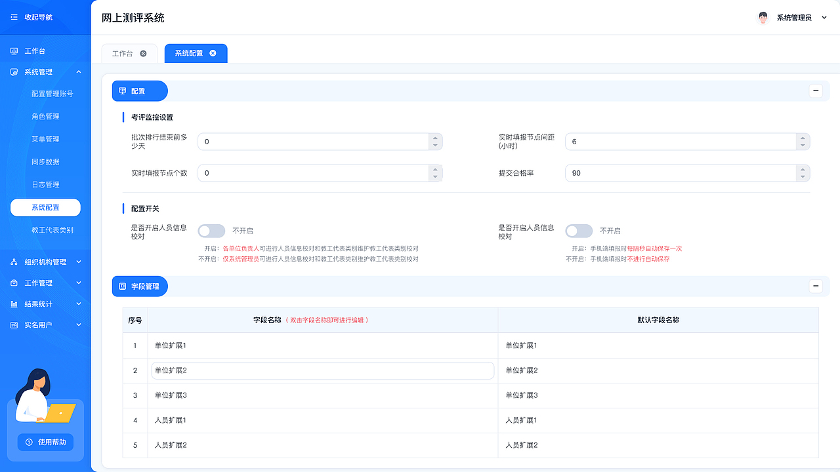
Task: Click the 使用帮助 button
Action: [x=45, y=442]
